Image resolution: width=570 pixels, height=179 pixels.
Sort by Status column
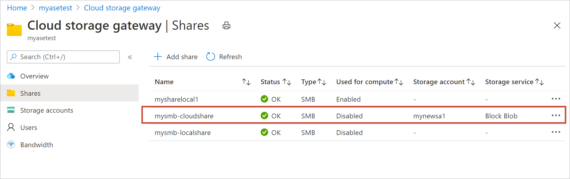[x=287, y=82]
